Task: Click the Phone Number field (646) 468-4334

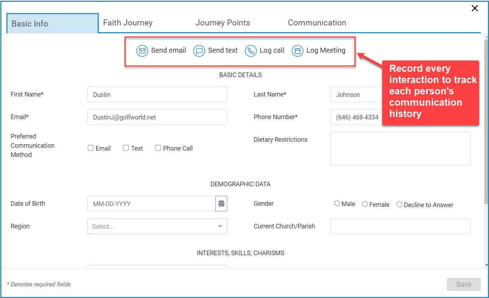Action: (x=356, y=117)
